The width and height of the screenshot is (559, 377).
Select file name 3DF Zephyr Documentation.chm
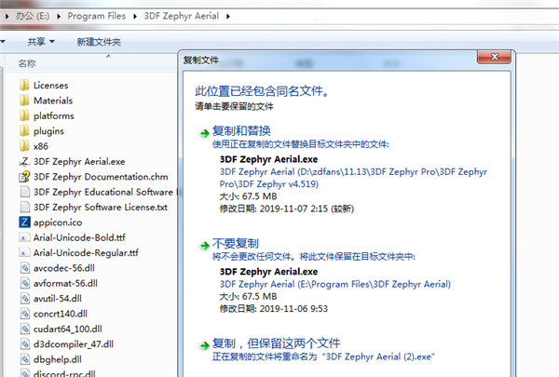[101, 177]
